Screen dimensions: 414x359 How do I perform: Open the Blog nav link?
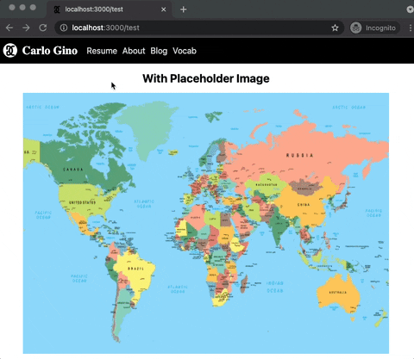click(x=159, y=51)
